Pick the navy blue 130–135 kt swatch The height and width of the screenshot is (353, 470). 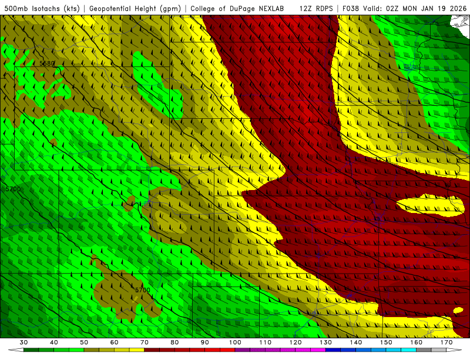333,350
